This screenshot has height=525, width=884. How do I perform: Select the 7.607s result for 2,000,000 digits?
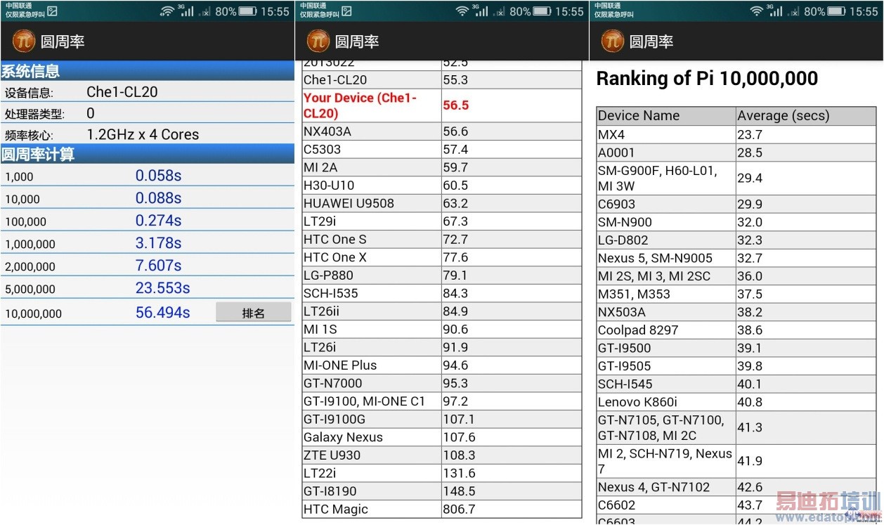pos(158,266)
